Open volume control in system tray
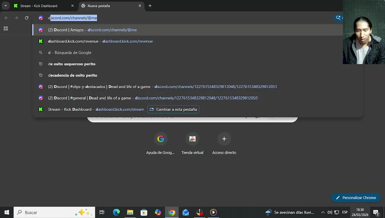The image size is (385, 218). coord(330,212)
